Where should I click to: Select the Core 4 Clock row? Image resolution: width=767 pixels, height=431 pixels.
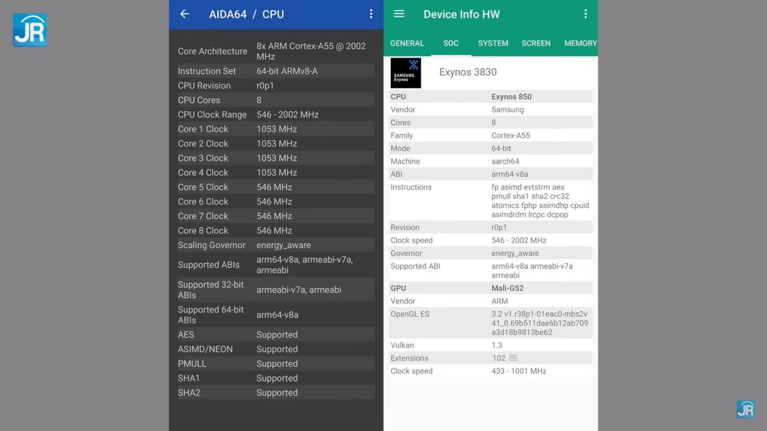click(x=276, y=172)
